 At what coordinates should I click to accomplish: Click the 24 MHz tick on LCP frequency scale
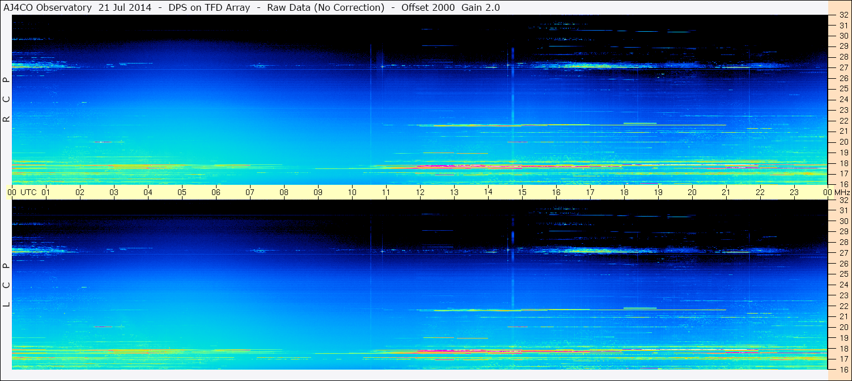tap(843, 285)
